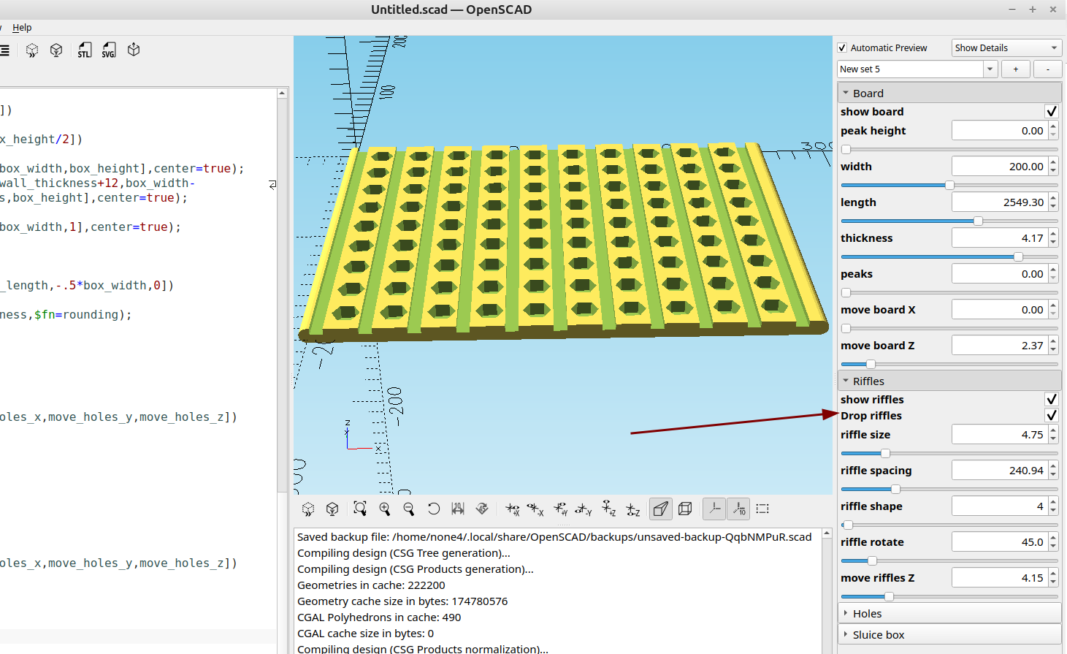Switch to orthogonal projection view
The width and height of the screenshot is (1067, 654).
click(x=685, y=509)
